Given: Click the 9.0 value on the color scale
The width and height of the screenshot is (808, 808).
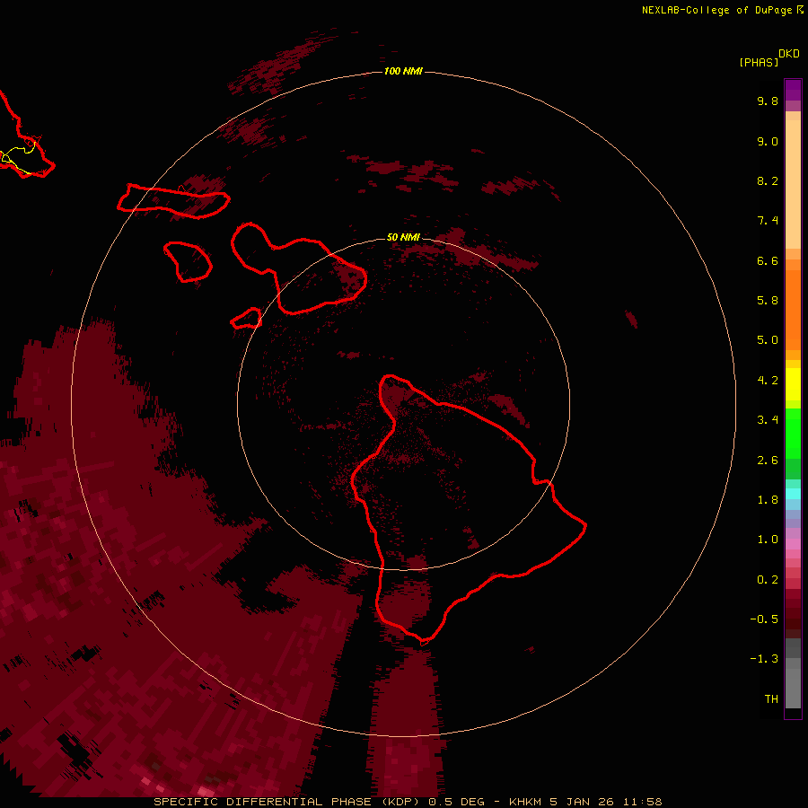Looking at the screenshot, I should tap(768, 141).
